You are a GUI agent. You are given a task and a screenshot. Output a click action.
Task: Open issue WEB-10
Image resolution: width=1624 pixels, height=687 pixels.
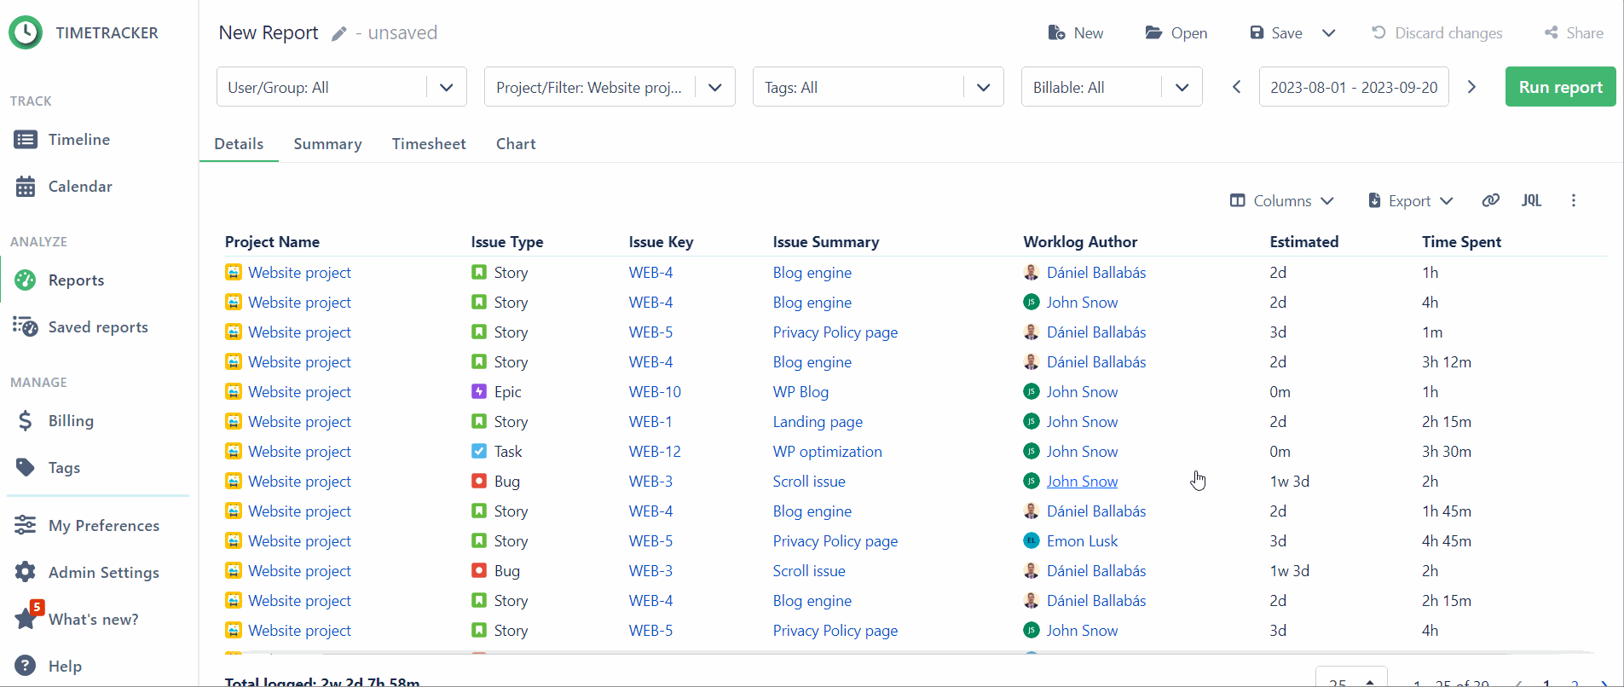pos(655,392)
